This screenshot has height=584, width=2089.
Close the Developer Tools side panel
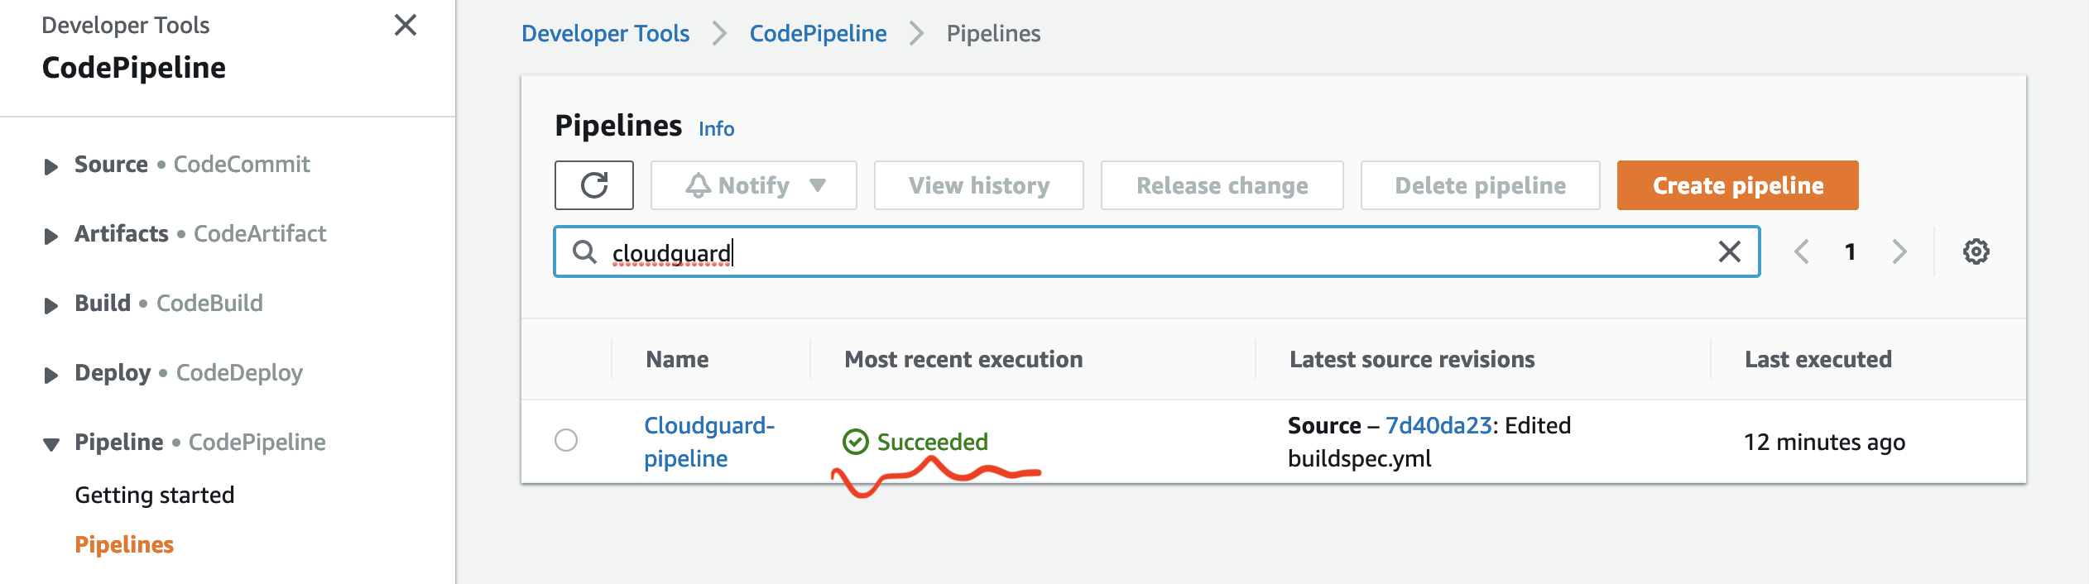click(406, 25)
